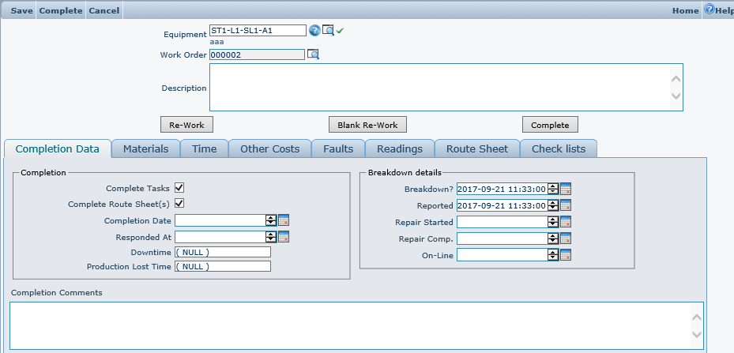Viewport: 734px width, 353px height.
Task: Open the Work Order lookup search icon
Action: tap(313, 54)
